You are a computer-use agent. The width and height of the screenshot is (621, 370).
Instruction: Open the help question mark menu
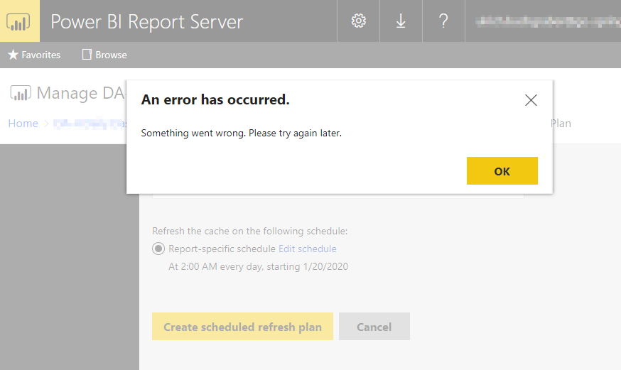click(443, 21)
